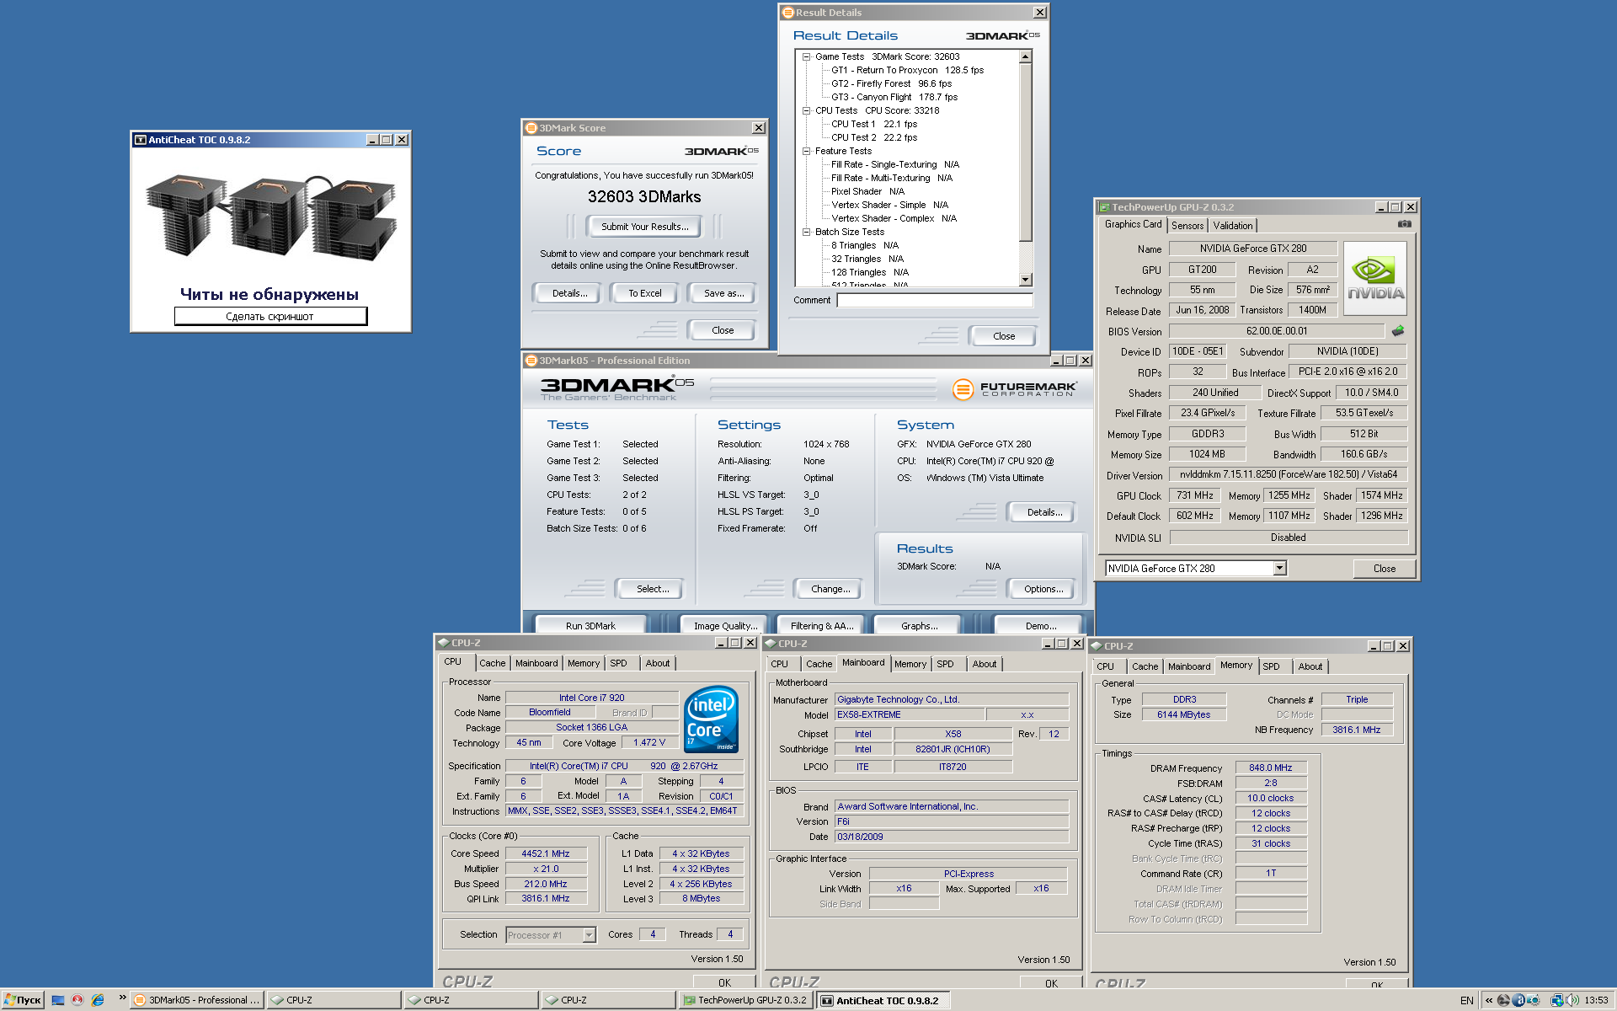Click the taskbar clock showing 13:53
This screenshot has width=1617, height=1011.
pos(1596,1001)
